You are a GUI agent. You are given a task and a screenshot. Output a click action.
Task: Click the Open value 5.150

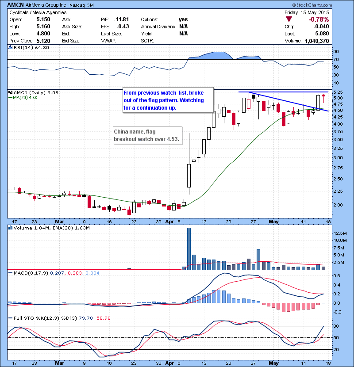pyautogui.click(x=43, y=19)
